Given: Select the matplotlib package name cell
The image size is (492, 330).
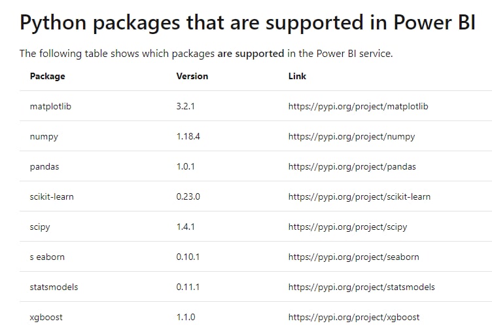Looking at the screenshot, I should (50, 107).
